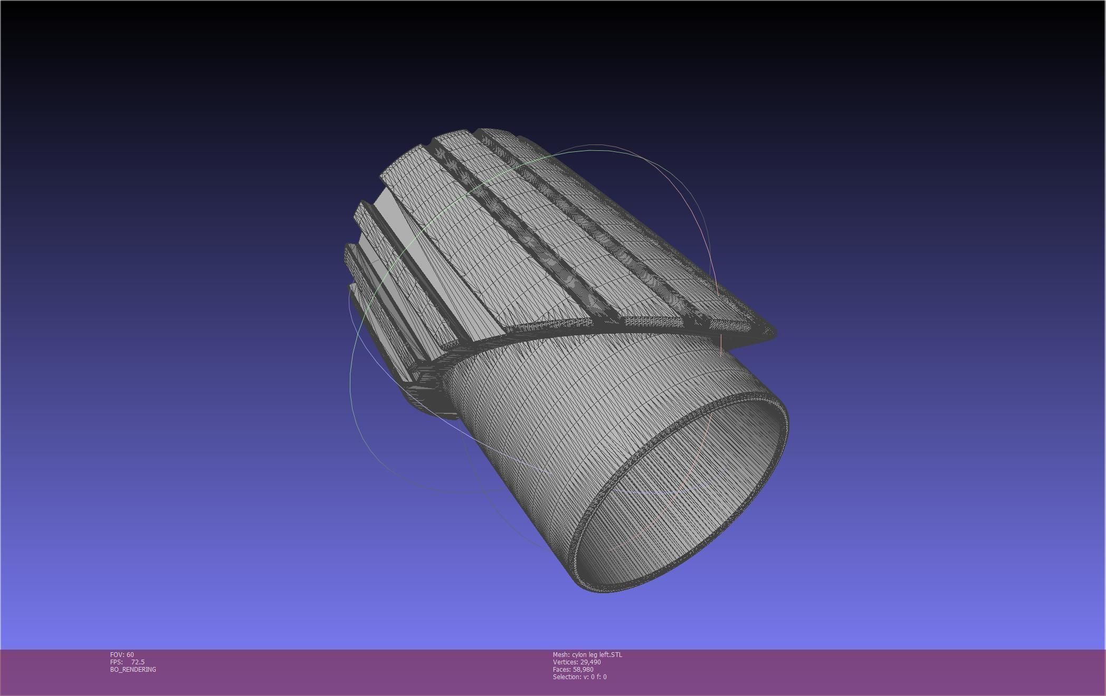Select the BO_RENDERING status label
The width and height of the screenshot is (1106, 696).
point(133,669)
